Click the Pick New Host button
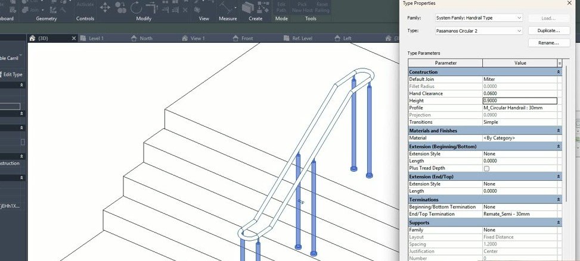The image size is (580, 261). pos(302,7)
